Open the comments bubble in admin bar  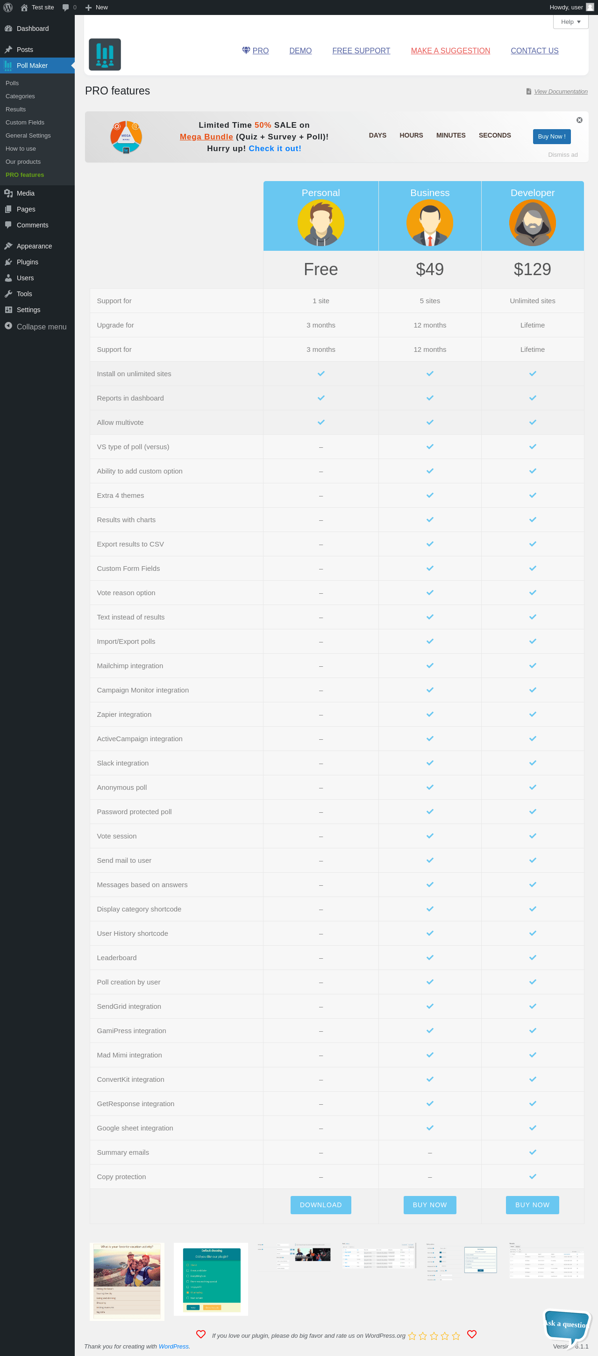coord(68,7)
